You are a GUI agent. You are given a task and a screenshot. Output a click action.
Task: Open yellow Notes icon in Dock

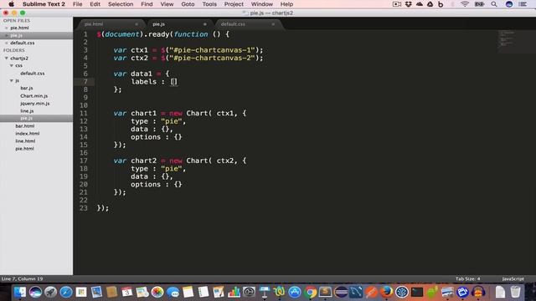pyautogui.click(x=188, y=292)
